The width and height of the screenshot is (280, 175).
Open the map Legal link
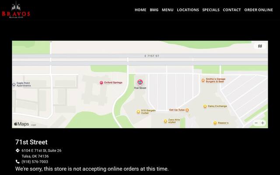coord(33,125)
